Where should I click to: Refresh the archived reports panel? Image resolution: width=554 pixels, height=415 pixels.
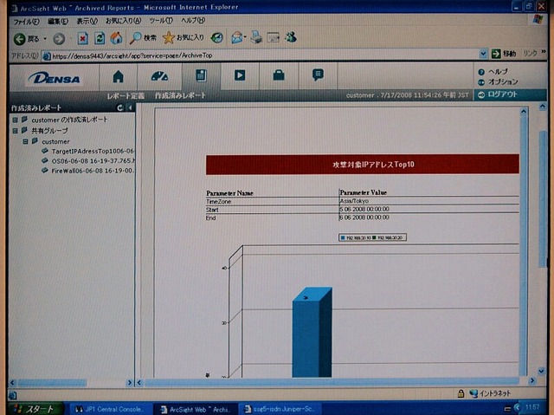(120, 107)
